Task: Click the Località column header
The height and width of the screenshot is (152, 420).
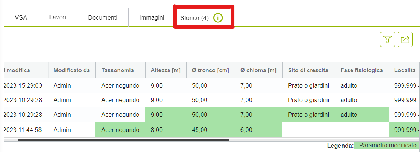Action: coord(405,70)
